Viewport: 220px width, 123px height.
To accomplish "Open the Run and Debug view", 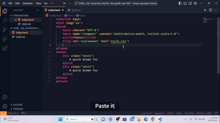I will pyautogui.click(x=4, y=39).
